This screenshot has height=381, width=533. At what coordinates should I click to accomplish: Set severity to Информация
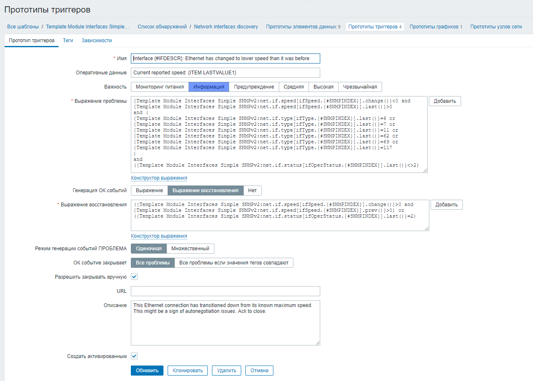209,87
